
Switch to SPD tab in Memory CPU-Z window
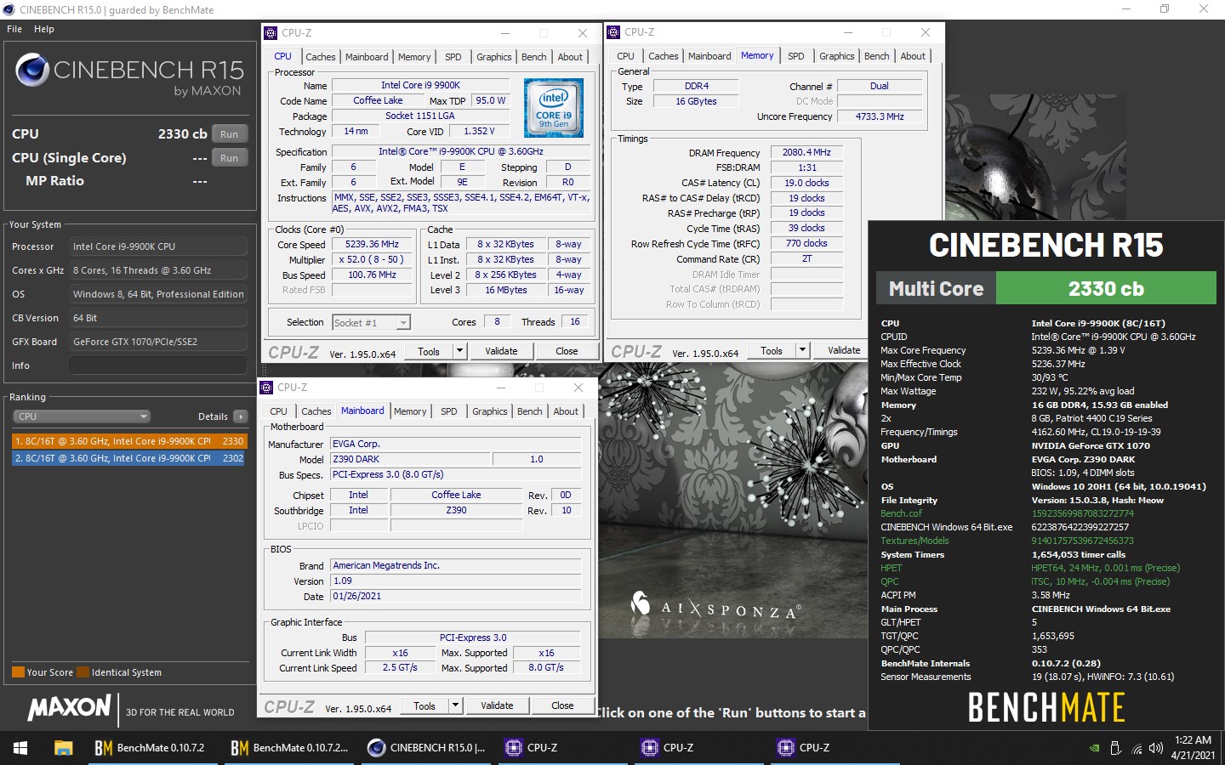[796, 56]
